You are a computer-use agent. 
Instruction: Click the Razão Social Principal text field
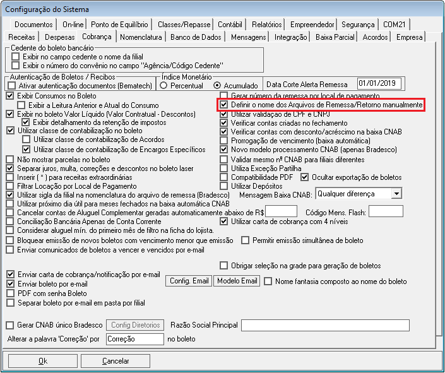[325, 325]
